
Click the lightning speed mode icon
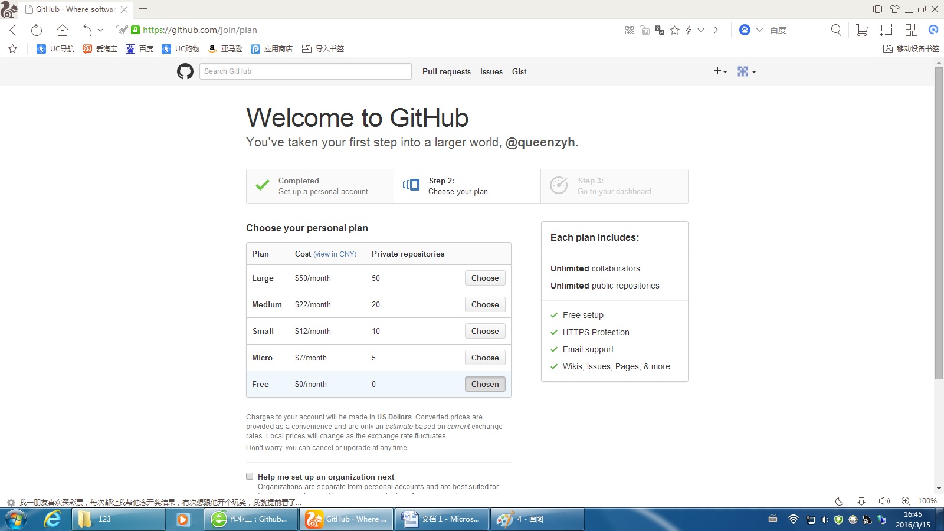(x=689, y=30)
